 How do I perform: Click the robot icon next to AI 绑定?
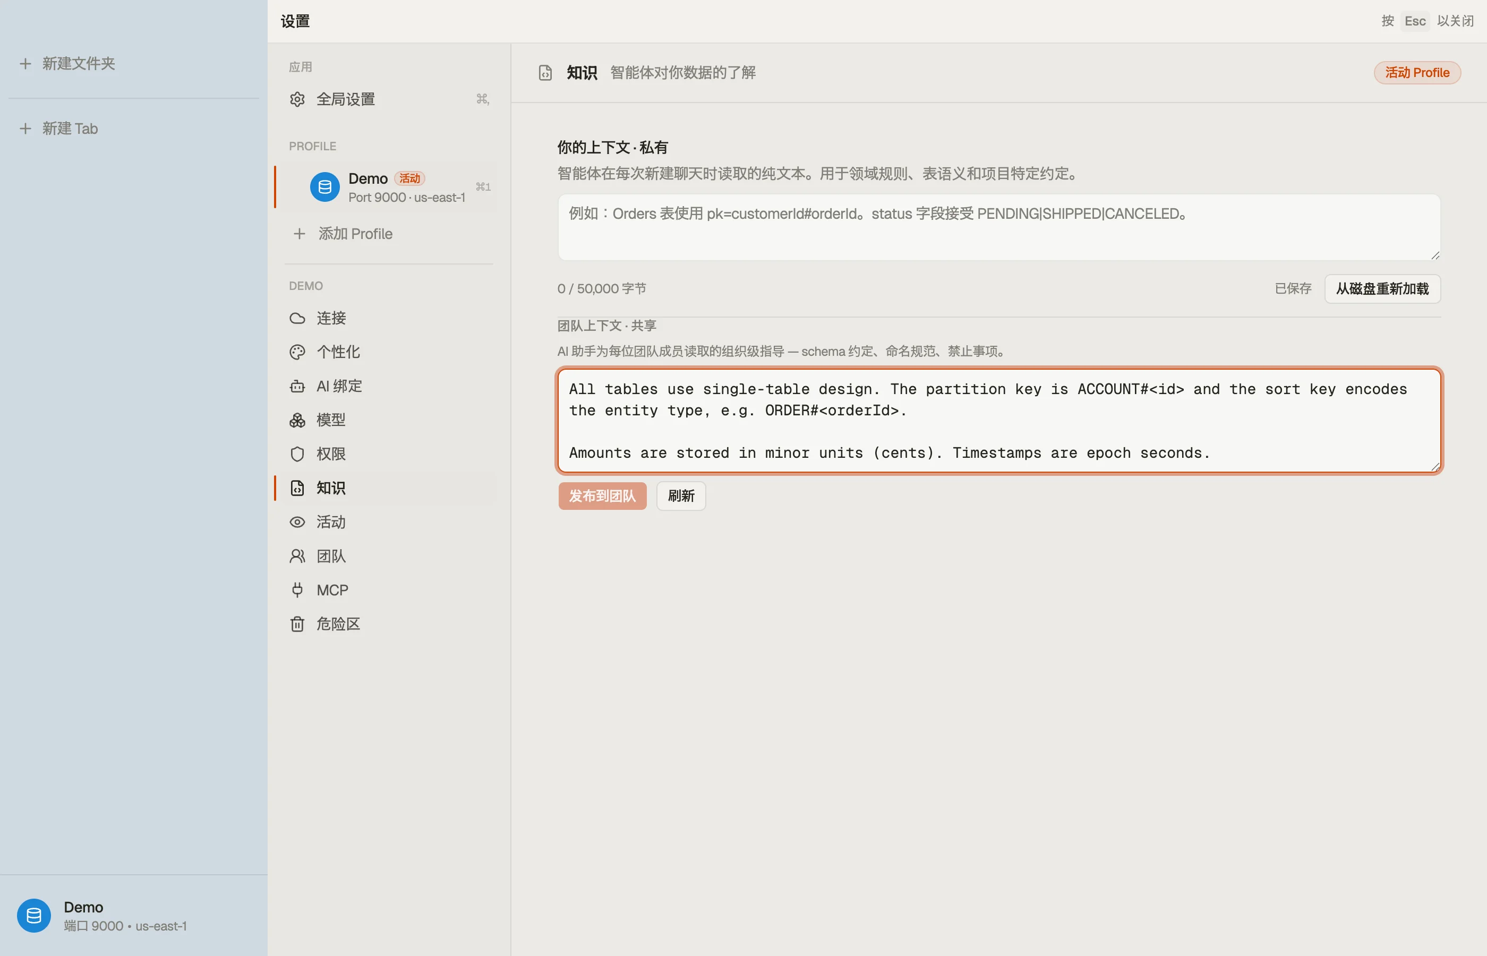[x=297, y=386]
